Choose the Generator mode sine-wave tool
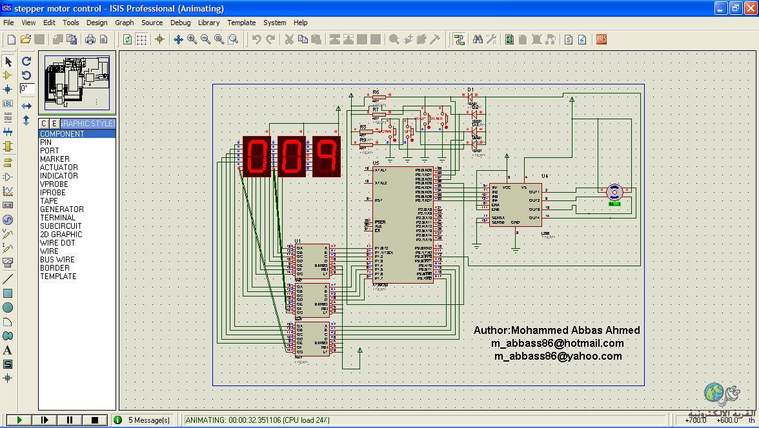 (x=8, y=220)
